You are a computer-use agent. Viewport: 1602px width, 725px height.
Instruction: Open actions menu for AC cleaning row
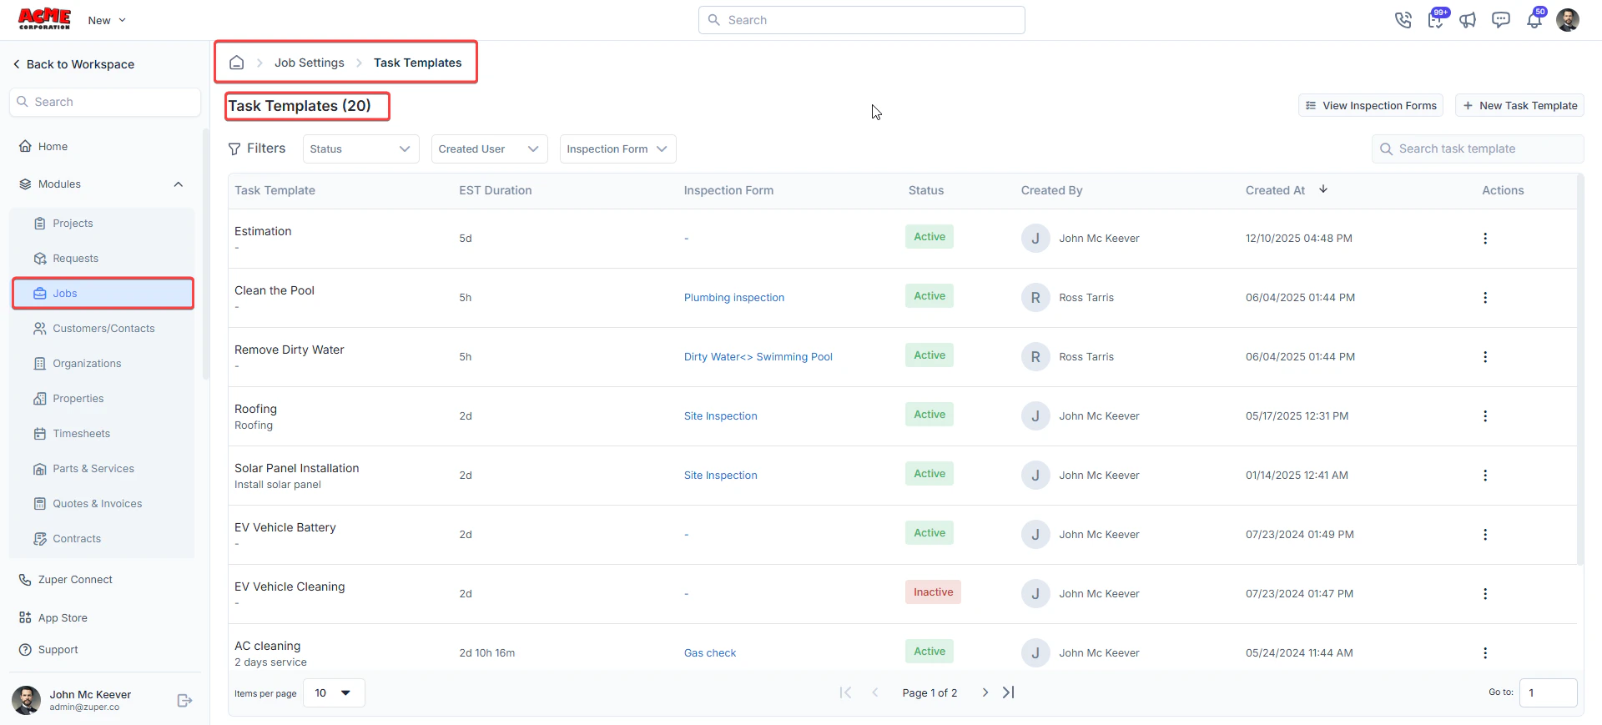point(1485,653)
